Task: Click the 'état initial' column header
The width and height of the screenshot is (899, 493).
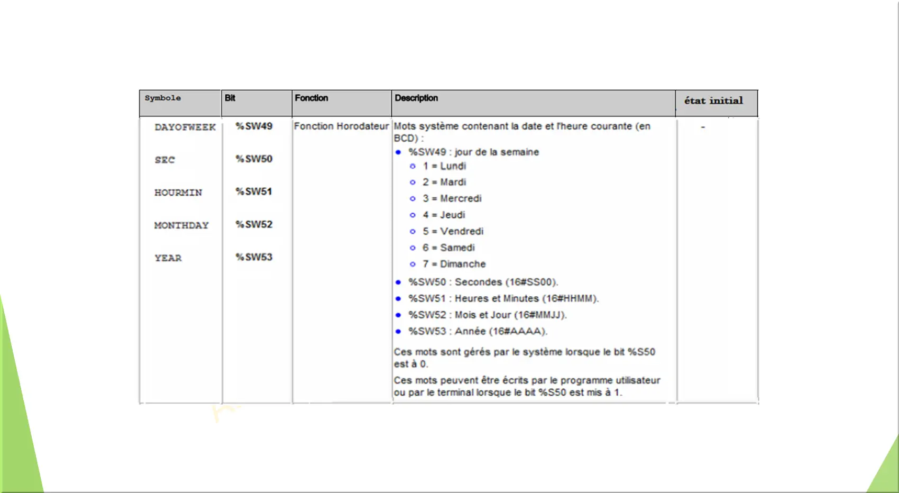Action: 717,103
